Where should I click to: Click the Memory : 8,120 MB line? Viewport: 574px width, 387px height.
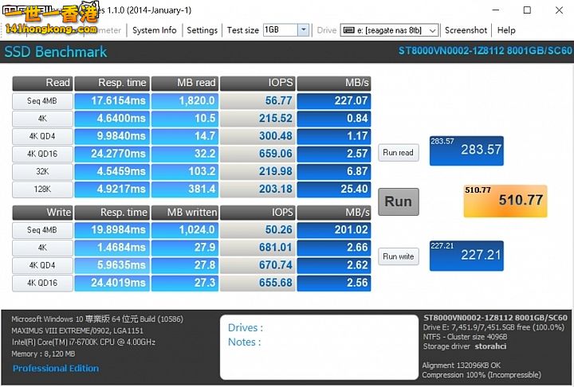[43, 354]
